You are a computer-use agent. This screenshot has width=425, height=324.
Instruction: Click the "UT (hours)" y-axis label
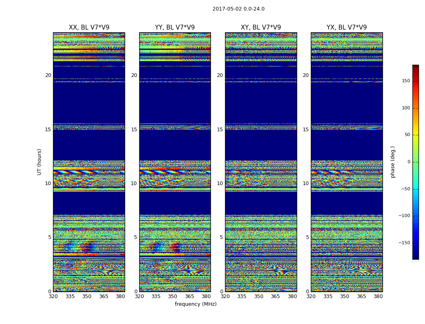tap(39, 162)
